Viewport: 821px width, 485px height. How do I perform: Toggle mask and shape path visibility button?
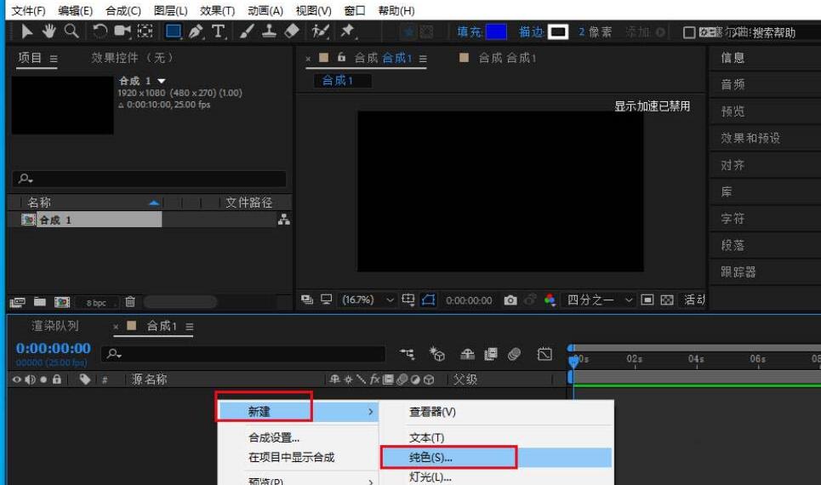click(x=429, y=300)
